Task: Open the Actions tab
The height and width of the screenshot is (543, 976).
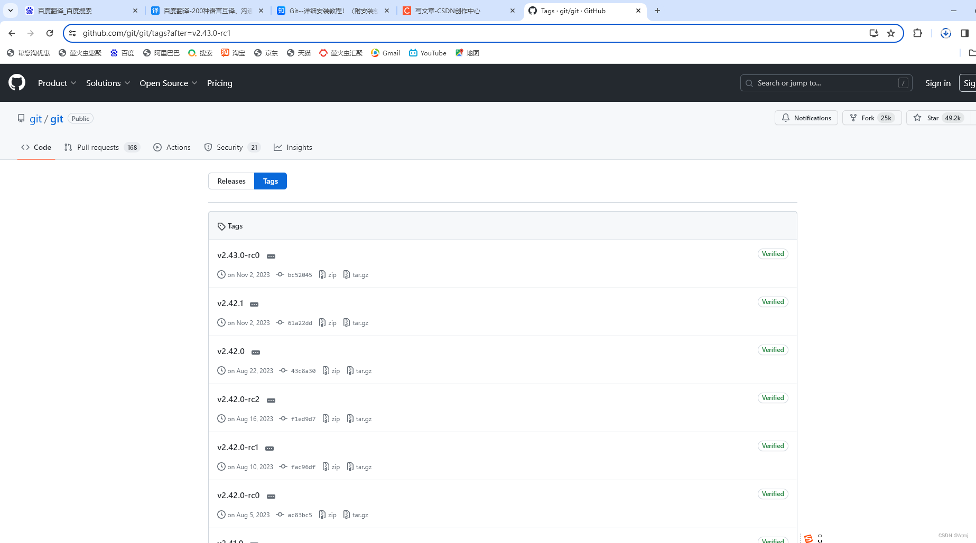Action: coord(172,147)
